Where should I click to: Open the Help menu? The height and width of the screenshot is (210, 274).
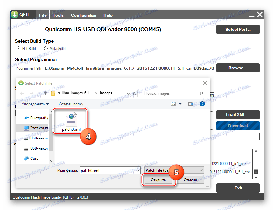[108, 15]
